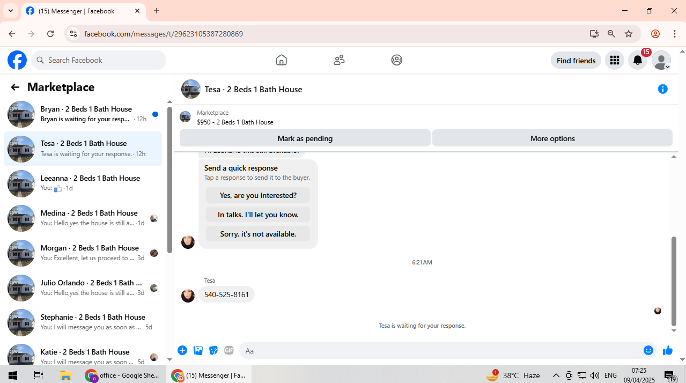
Task: Open Julio Orlando's conversation
Action: pos(83,288)
